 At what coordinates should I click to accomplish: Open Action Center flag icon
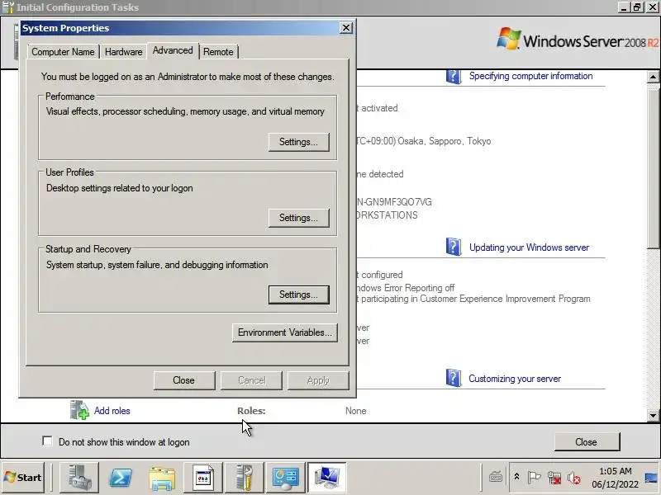coord(534,478)
